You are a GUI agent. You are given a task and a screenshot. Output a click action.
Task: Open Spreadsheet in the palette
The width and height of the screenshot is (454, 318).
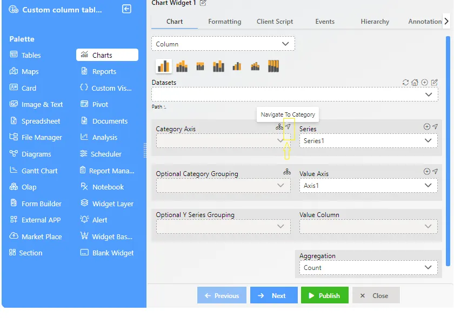35,121
